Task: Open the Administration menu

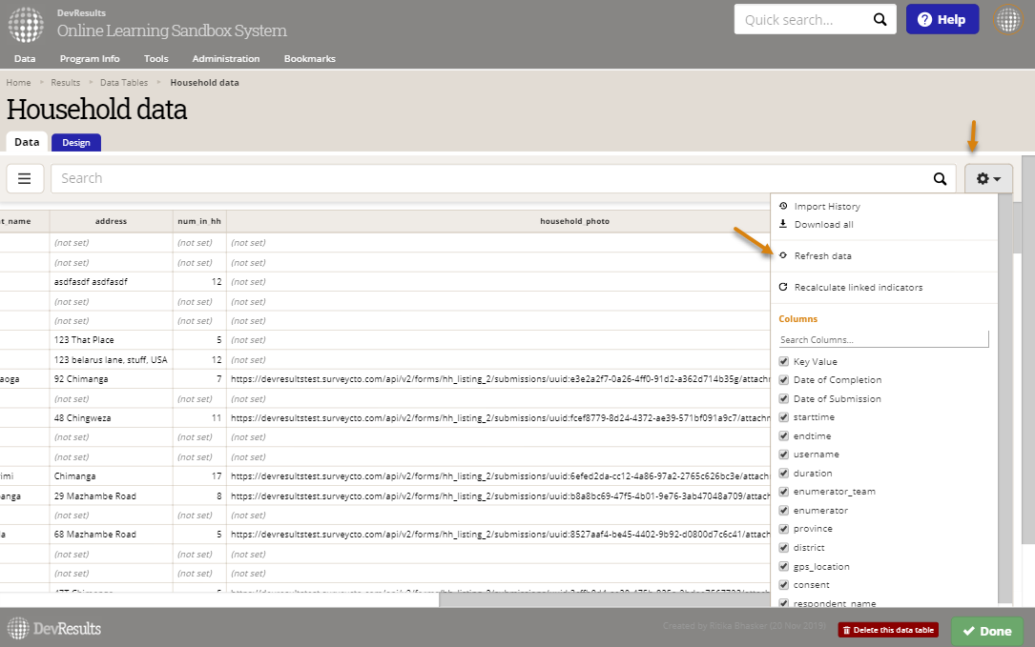Action: [226, 59]
